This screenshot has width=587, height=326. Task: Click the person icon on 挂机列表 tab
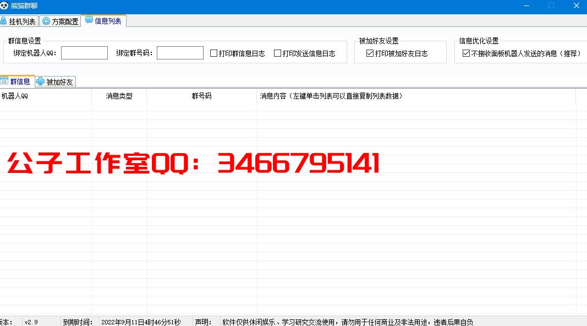tap(3, 20)
